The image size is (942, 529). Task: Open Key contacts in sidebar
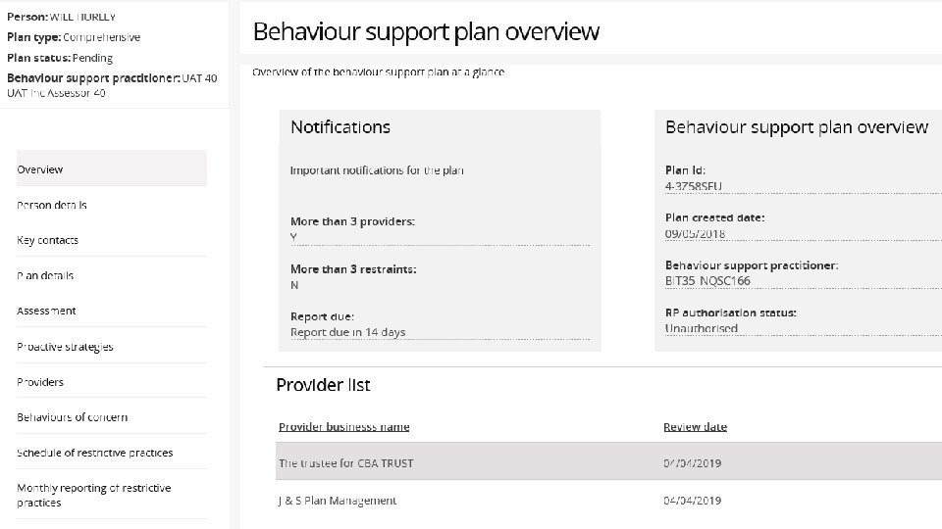48,240
